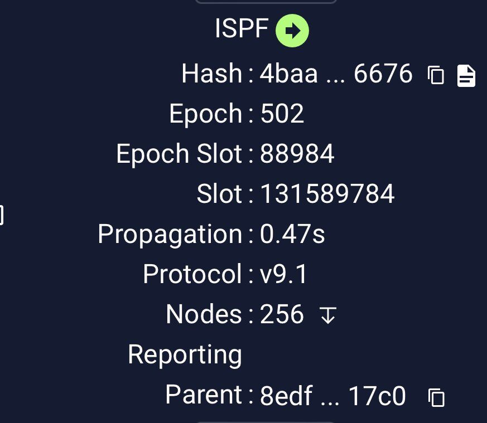The height and width of the screenshot is (423, 487).
Task: Expand the reporting nodes list arrow
Action: (x=328, y=315)
